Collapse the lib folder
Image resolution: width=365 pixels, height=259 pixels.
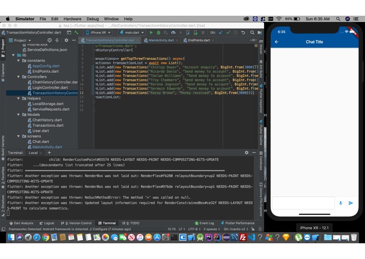pyautogui.click(x=14, y=55)
